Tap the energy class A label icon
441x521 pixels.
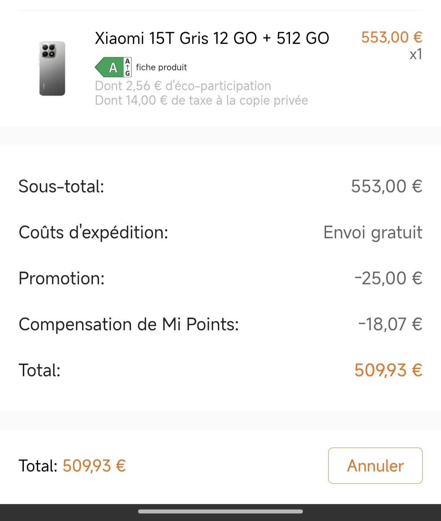[x=113, y=67]
